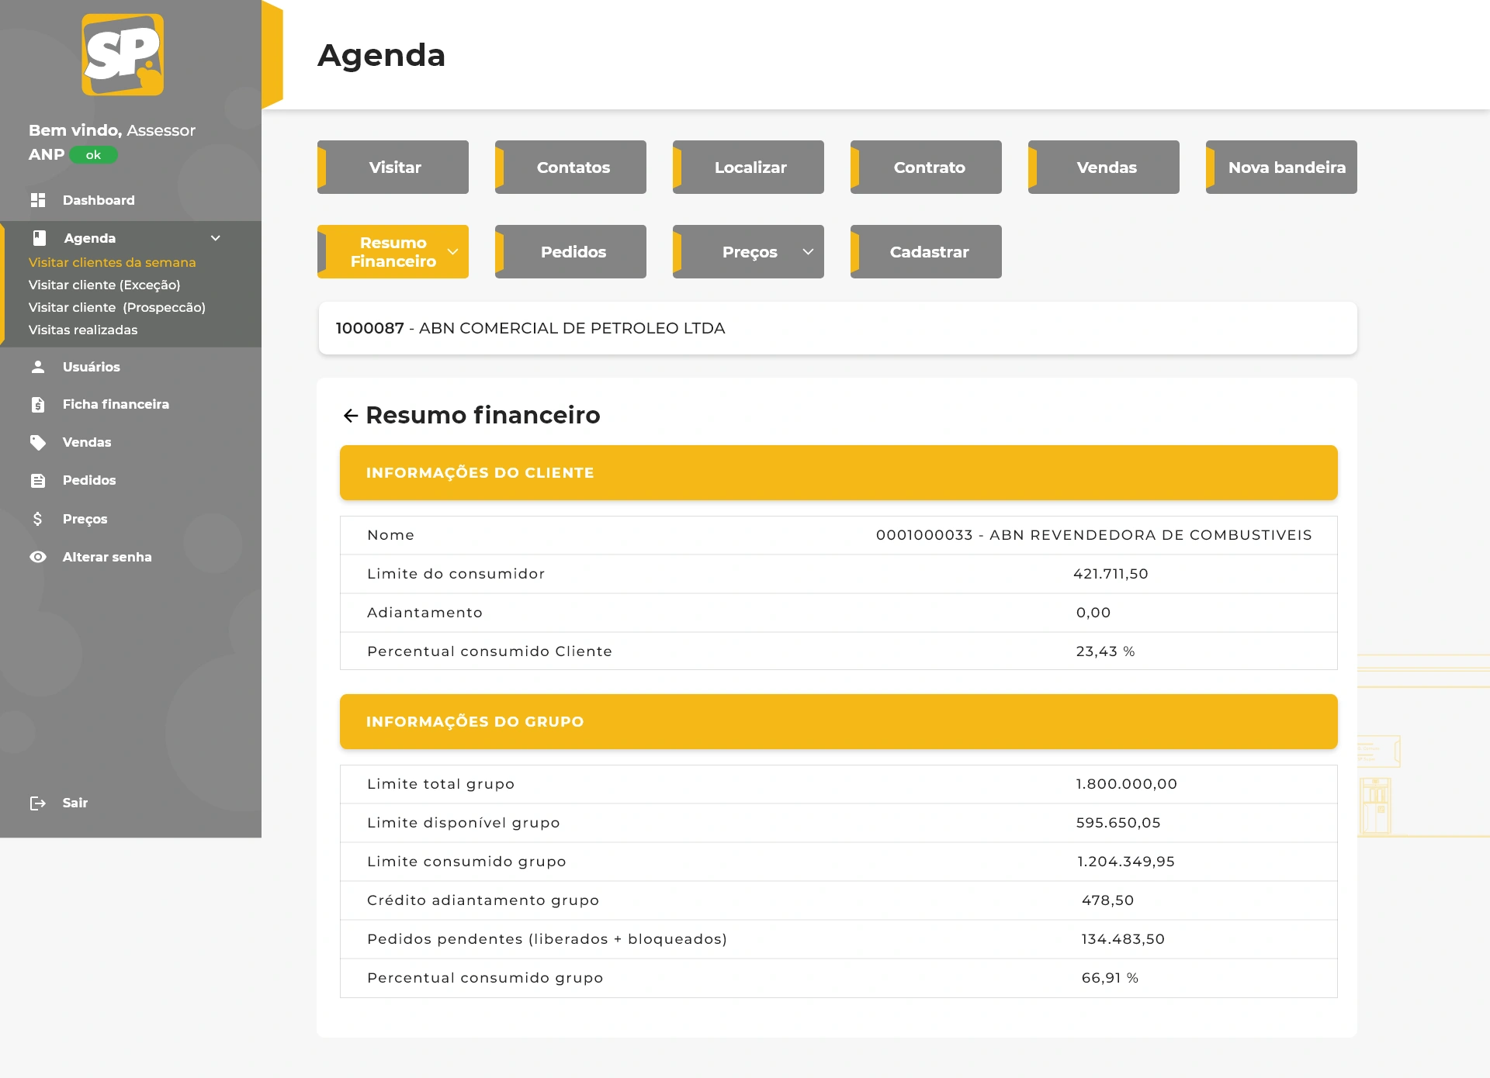Click the SP logo icon
Image resolution: width=1490 pixels, height=1078 pixels.
tap(123, 54)
